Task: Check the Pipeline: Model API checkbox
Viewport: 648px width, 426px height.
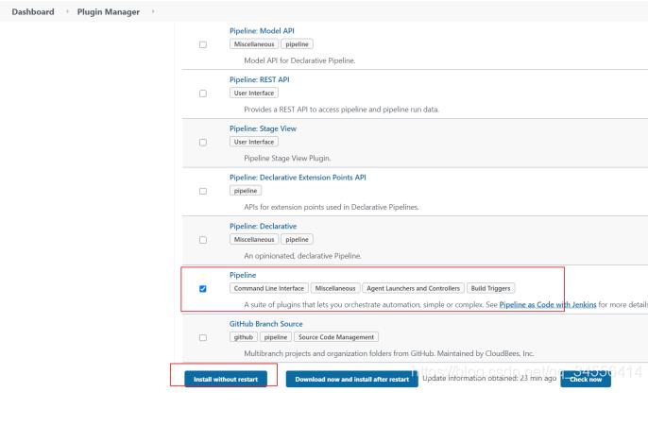Action: [202, 45]
